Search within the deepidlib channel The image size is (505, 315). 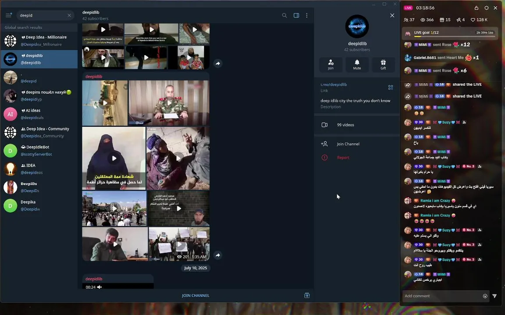click(x=285, y=15)
